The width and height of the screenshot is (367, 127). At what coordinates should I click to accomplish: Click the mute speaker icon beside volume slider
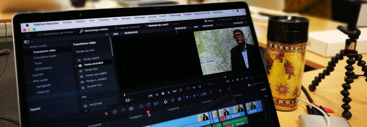[249, 85]
